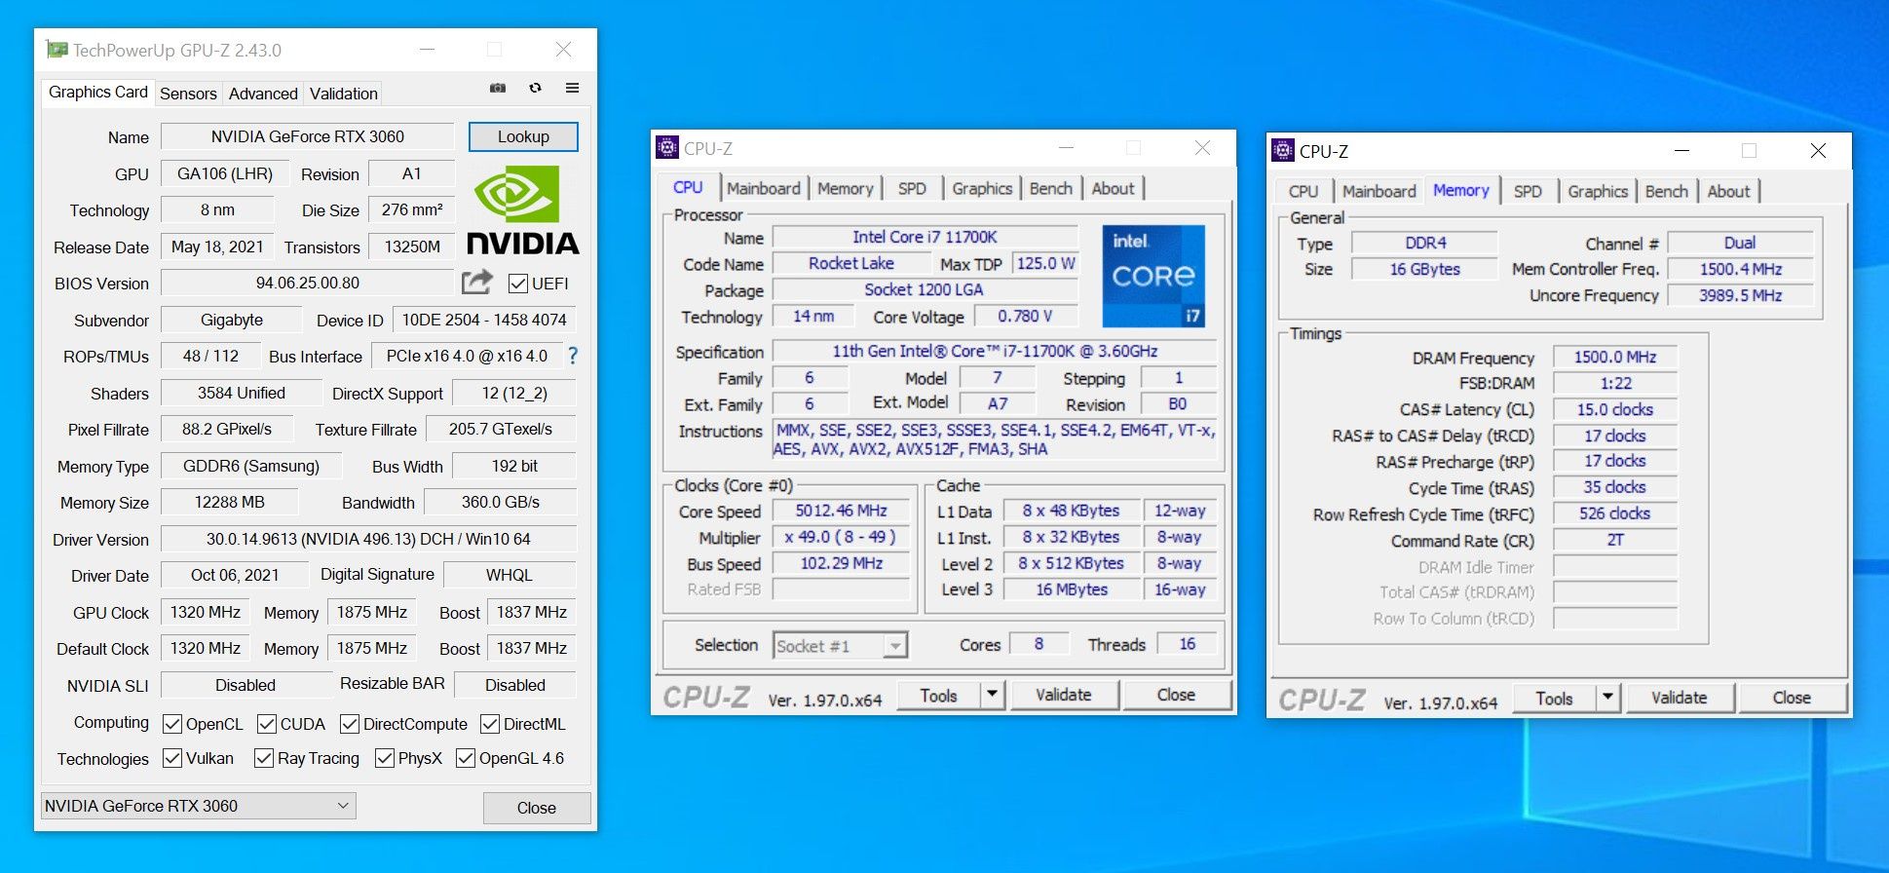The width and height of the screenshot is (1889, 873).
Task: Click the GPU-Z title bar app icon
Action: point(57,50)
